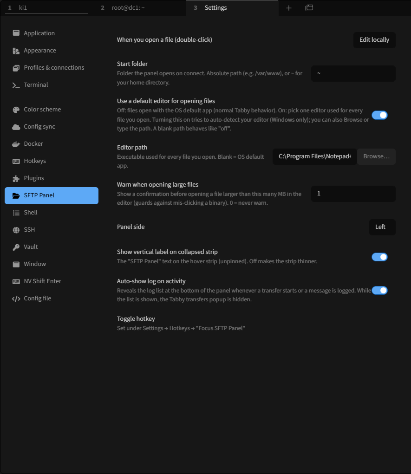Go to the Vault settings section
The height and width of the screenshot is (474, 411).
[x=52, y=247]
